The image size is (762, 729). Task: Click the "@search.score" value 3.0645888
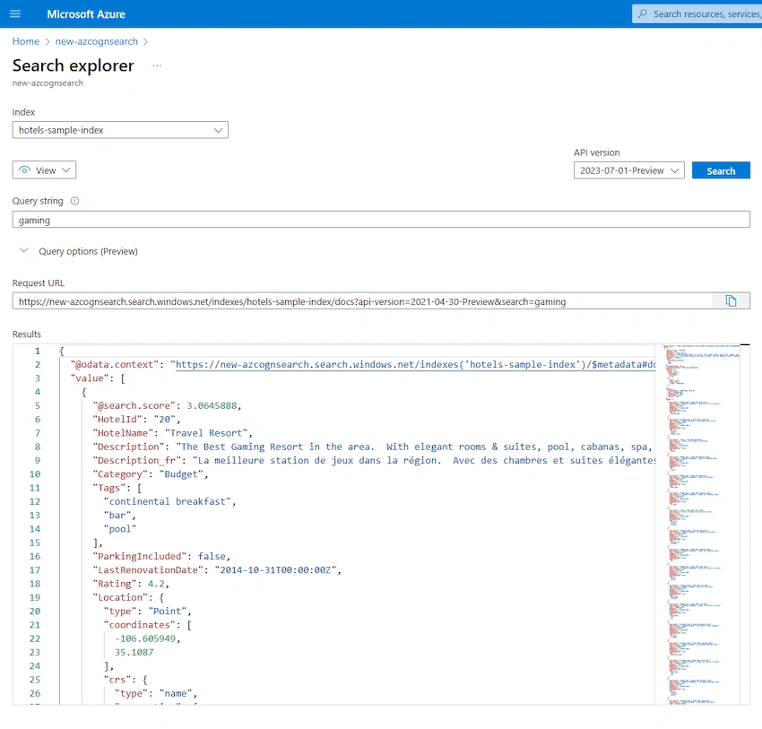(212, 405)
